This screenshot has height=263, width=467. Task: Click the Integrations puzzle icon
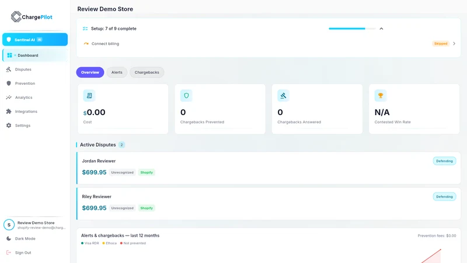tap(9, 111)
